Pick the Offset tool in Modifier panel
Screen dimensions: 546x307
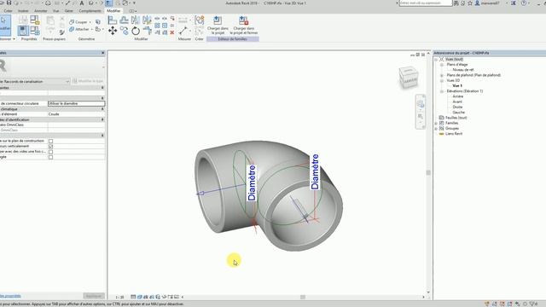[x=124, y=20]
